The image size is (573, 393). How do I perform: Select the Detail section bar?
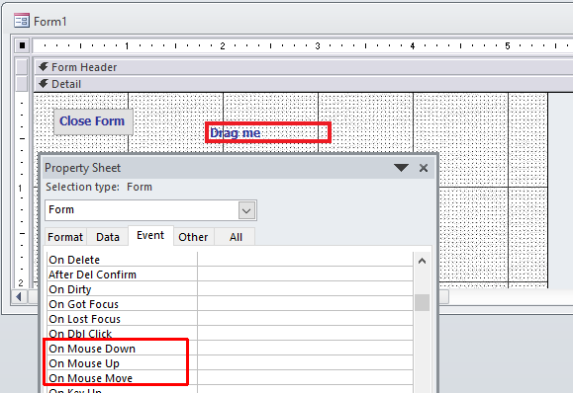[303, 84]
